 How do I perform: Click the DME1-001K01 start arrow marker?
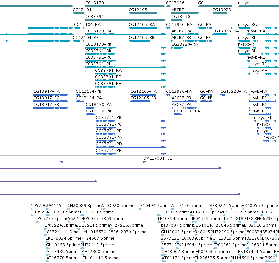[x=145, y=162]
